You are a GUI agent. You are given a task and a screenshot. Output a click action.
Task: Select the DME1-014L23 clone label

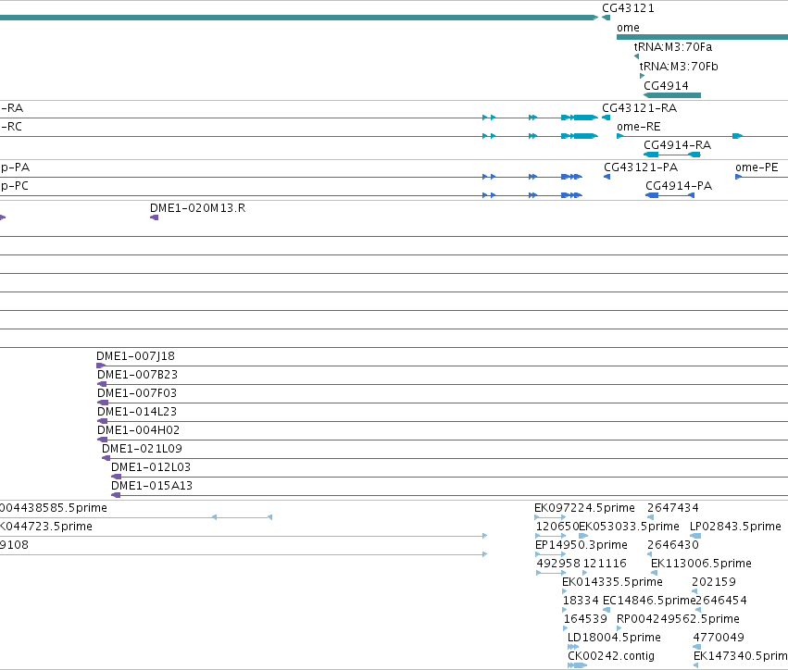pyautogui.click(x=137, y=412)
